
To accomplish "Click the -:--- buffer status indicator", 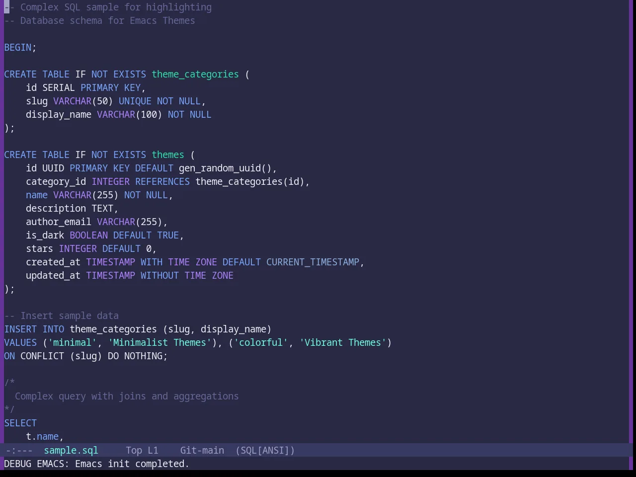I will point(19,450).
